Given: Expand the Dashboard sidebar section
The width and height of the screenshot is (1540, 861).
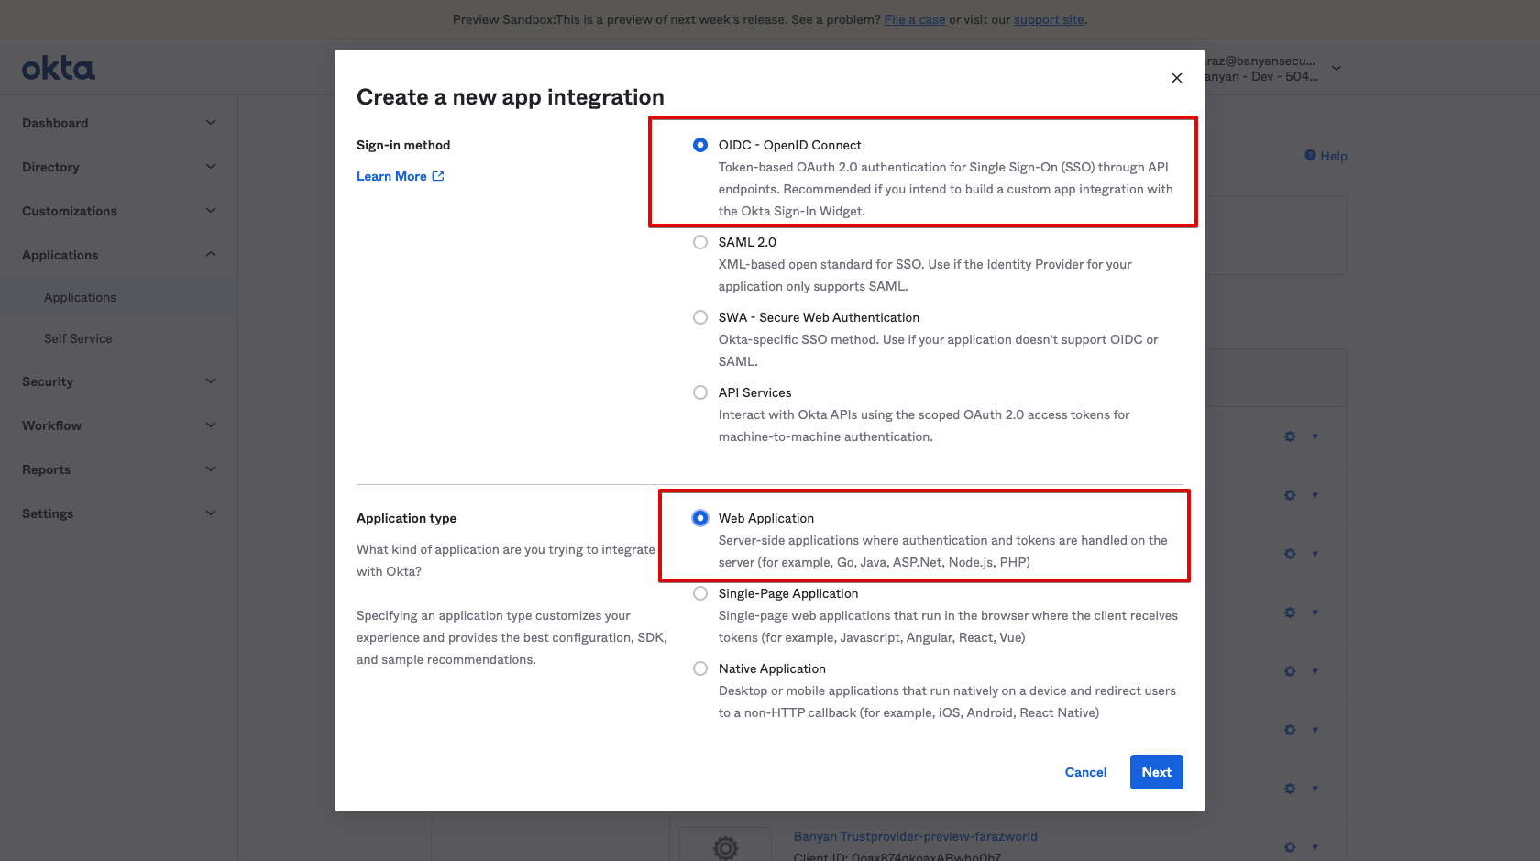Looking at the screenshot, I should [x=211, y=123].
